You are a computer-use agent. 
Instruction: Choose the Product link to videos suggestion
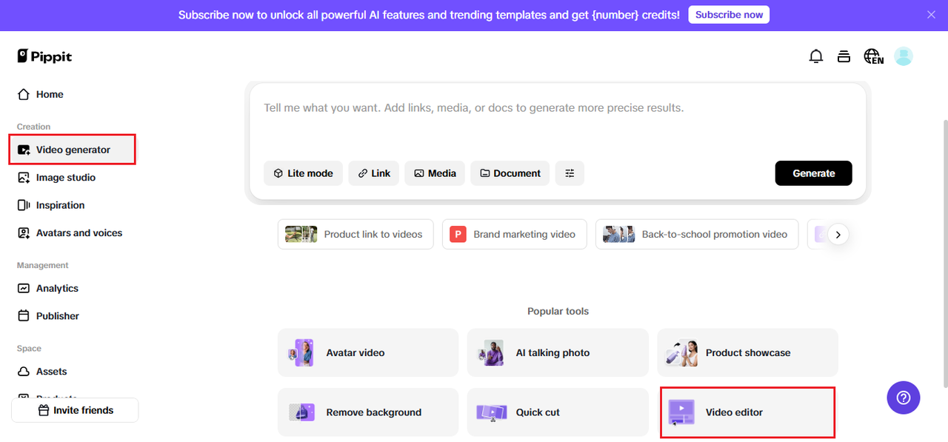[x=355, y=234]
